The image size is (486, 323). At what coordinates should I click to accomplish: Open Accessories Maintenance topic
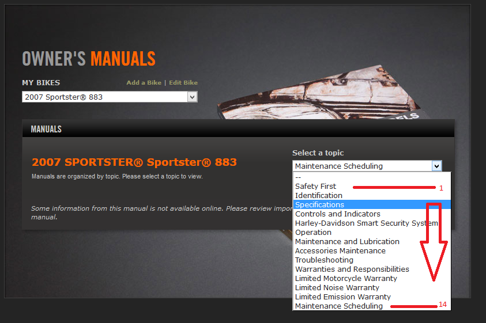point(340,251)
